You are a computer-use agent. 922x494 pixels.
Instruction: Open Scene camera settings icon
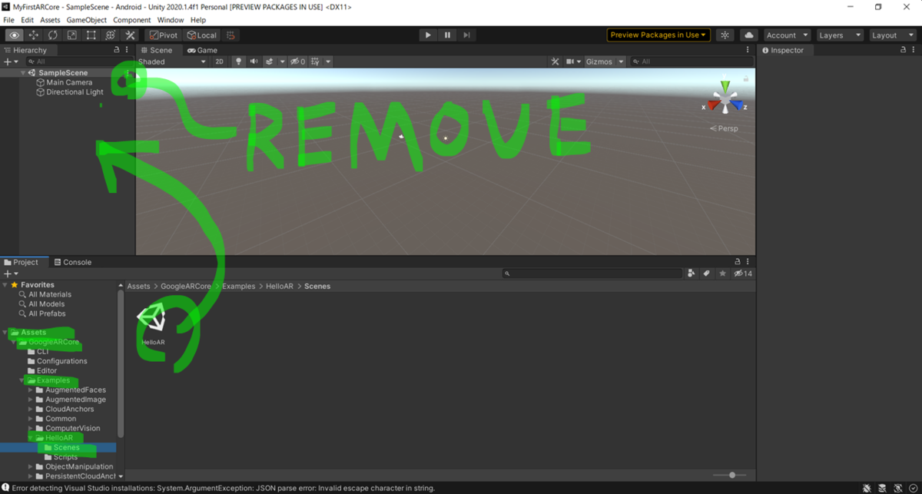(570, 61)
